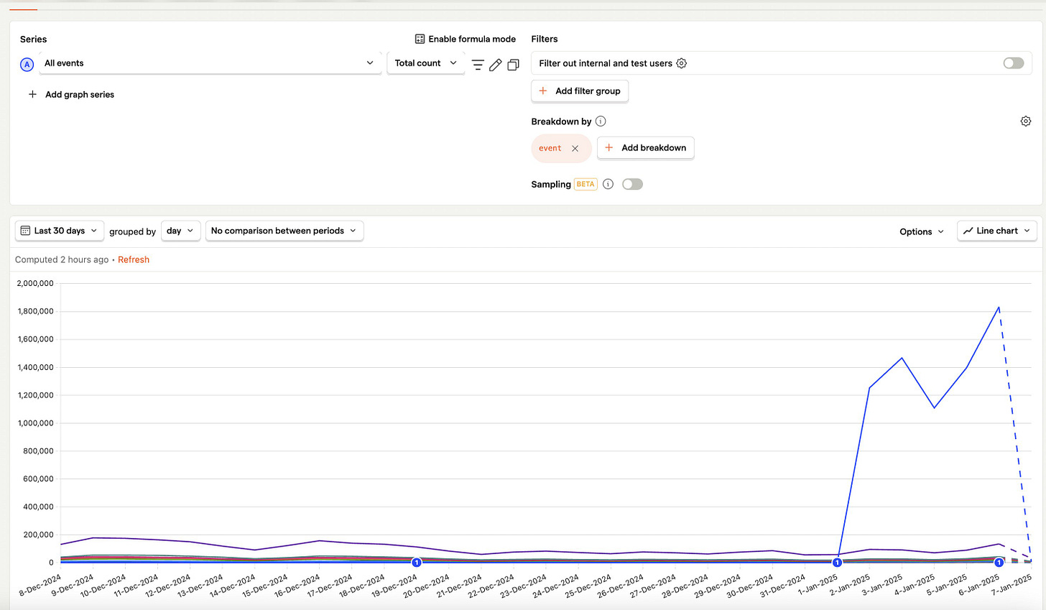
Task: Click the BETA tag next to Sampling
Action: pyautogui.click(x=586, y=184)
